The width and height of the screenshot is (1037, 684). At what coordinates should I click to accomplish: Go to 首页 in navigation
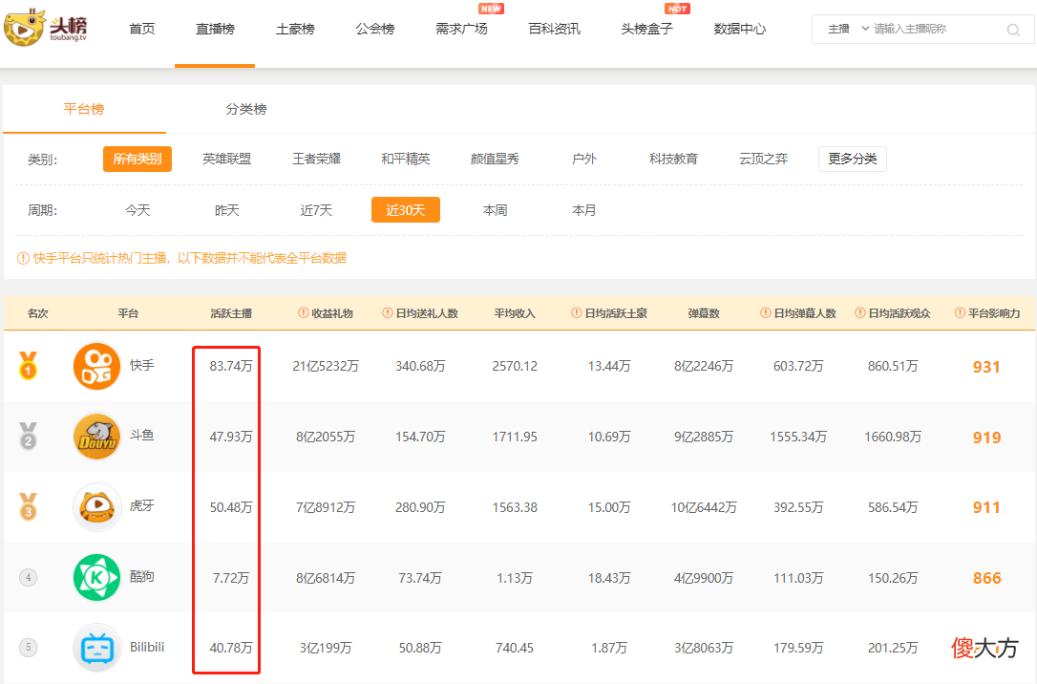(141, 29)
